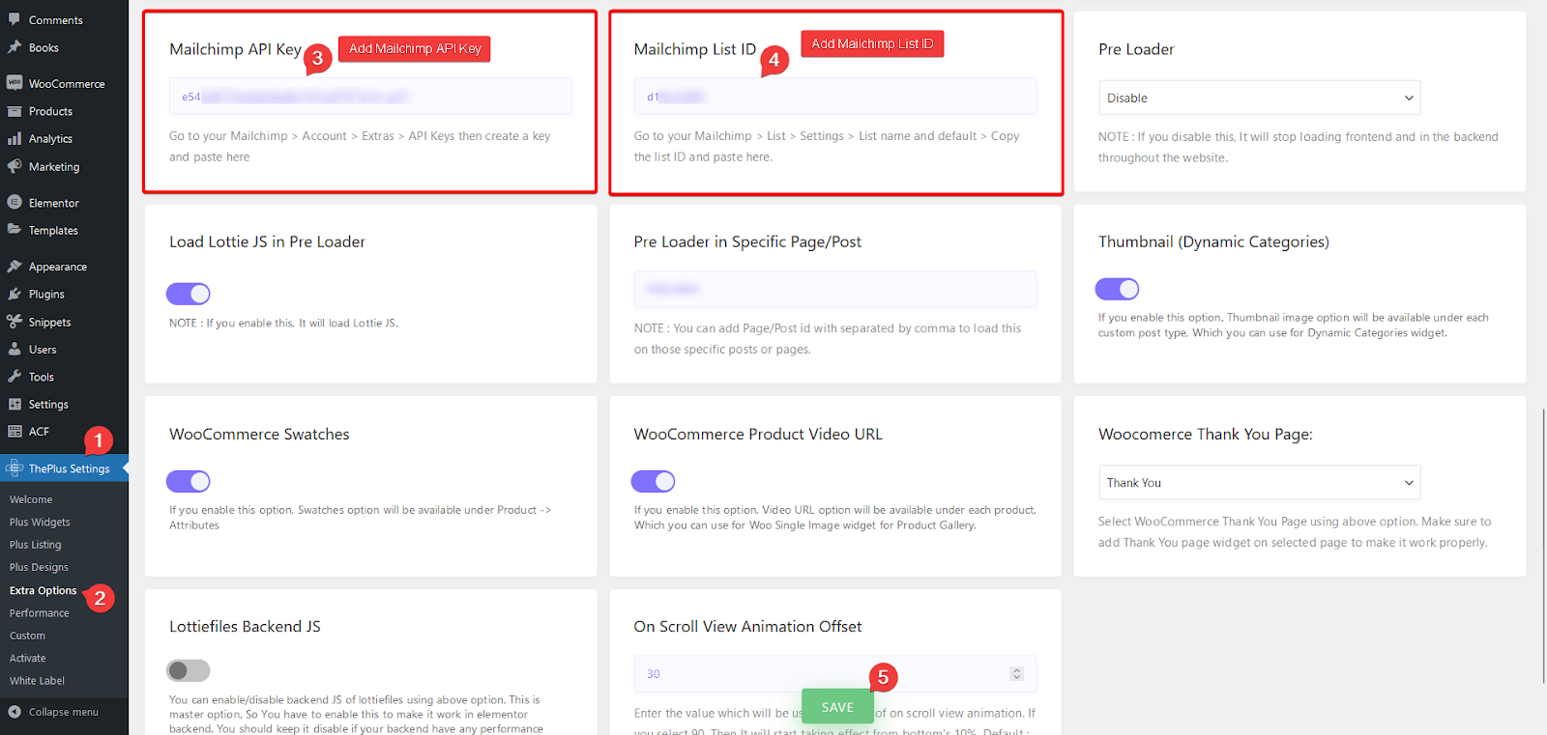Toggle Load Lottie JS in Pre Loader
The image size is (1547, 735).
click(x=189, y=294)
